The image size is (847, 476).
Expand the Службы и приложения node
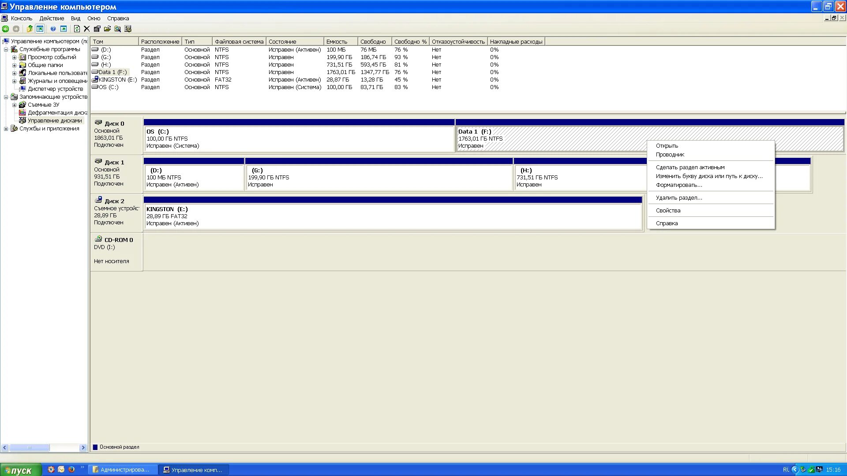tap(6, 129)
